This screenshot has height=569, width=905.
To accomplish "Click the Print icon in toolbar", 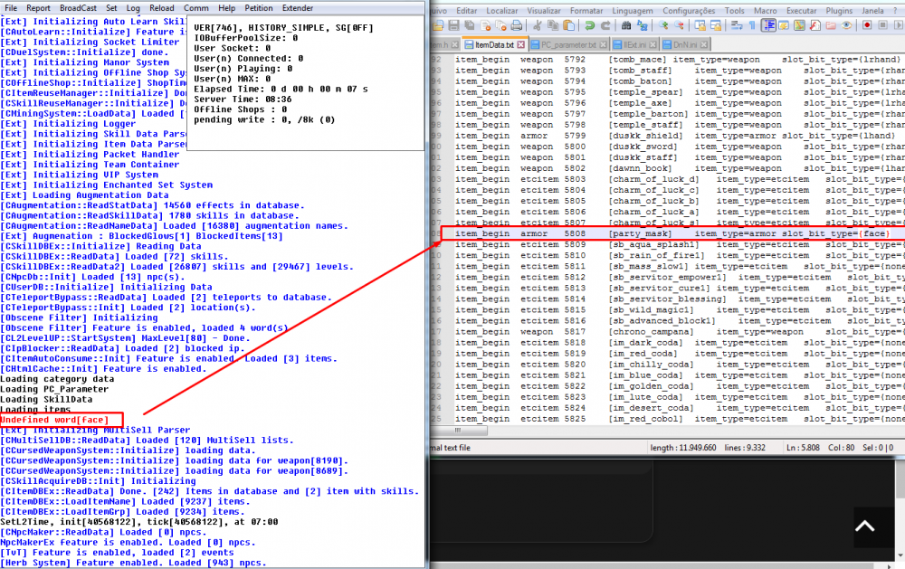I will pos(516,25).
